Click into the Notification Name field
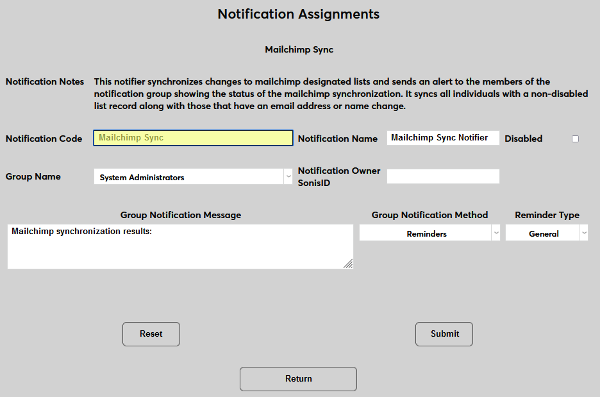 (443, 138)
